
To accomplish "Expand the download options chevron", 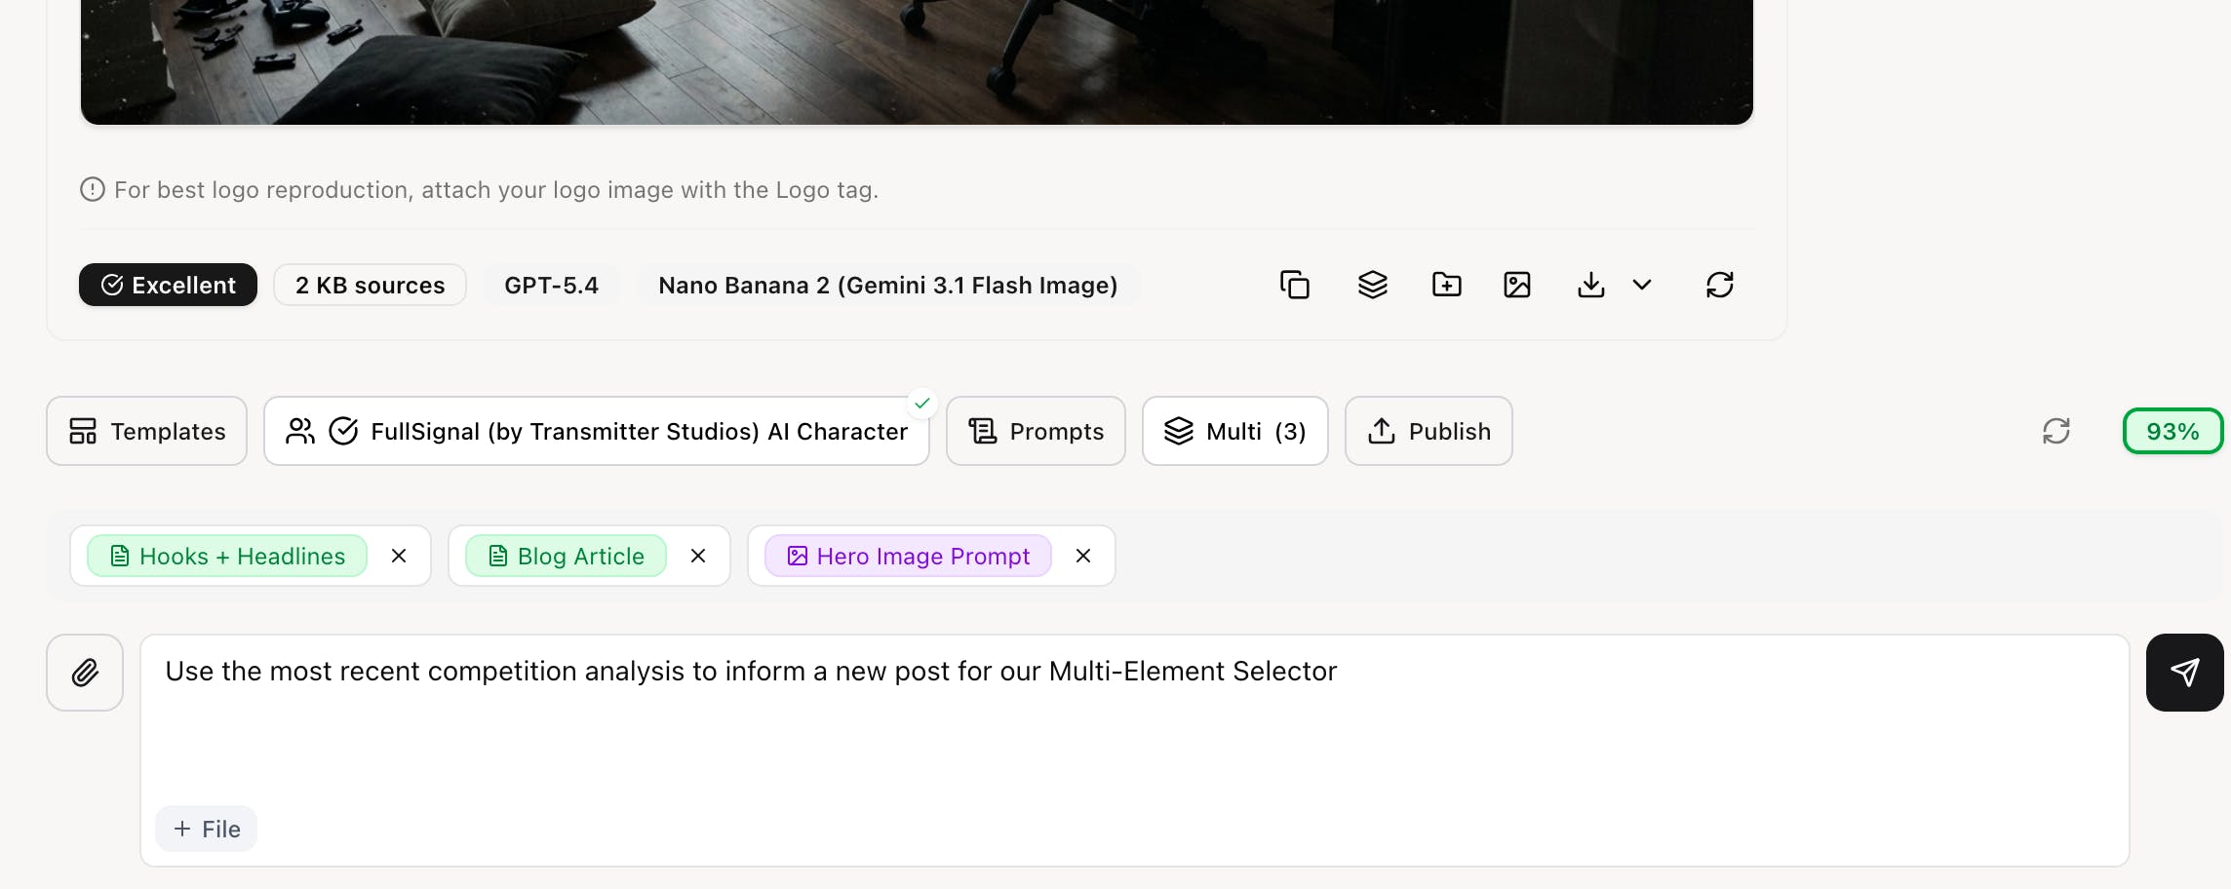I will [x=1642, y=285].
